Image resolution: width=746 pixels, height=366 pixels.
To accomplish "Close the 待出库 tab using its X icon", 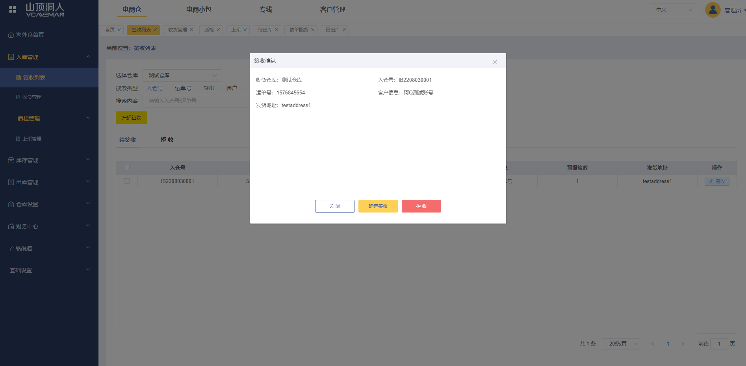I will point(277,30).
